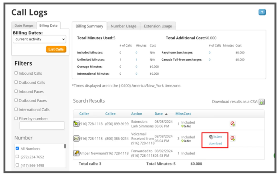This screenshot has height=177, width=278.
Task: Click inbound call icon for (650) 899-9199 row
Action: click(x=76, y=124)
